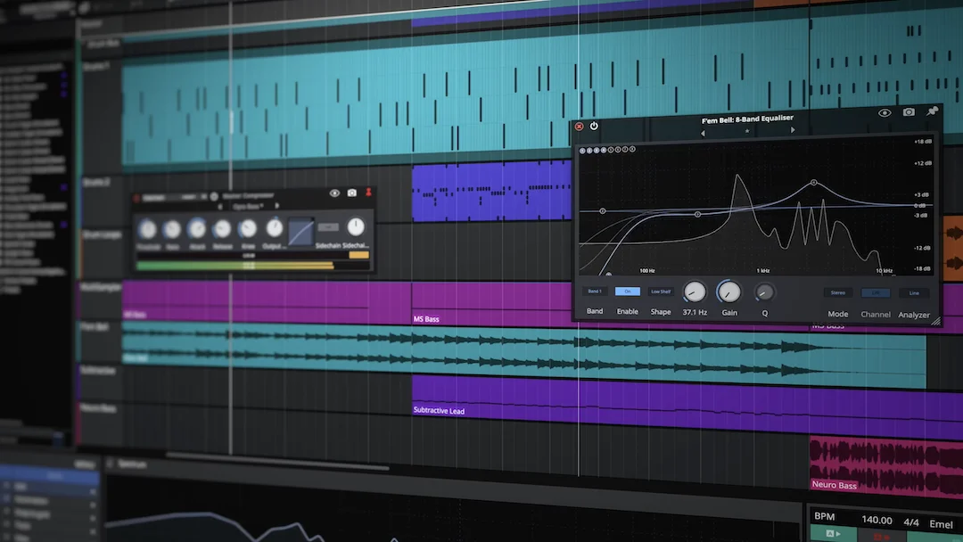Go to next compressor preset arrow
This screenshot has width=963, height=542.
click(x=277, y=206)
